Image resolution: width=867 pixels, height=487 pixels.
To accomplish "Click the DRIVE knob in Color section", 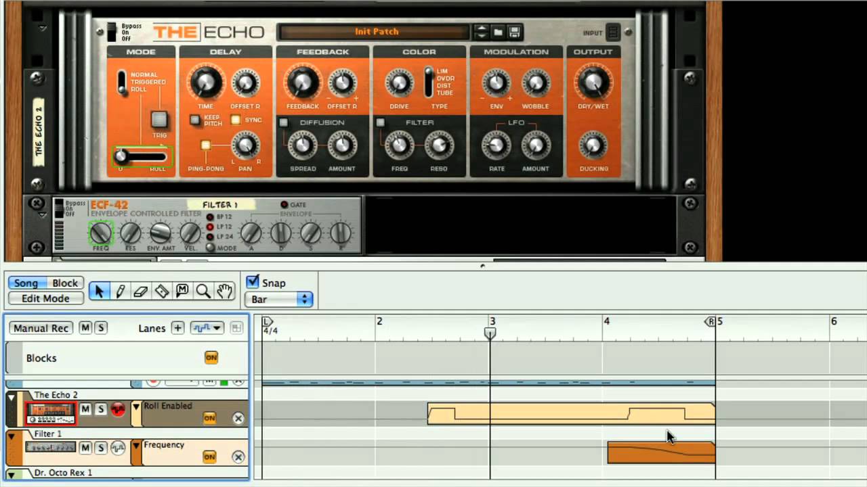I will (x=400, y=84).
